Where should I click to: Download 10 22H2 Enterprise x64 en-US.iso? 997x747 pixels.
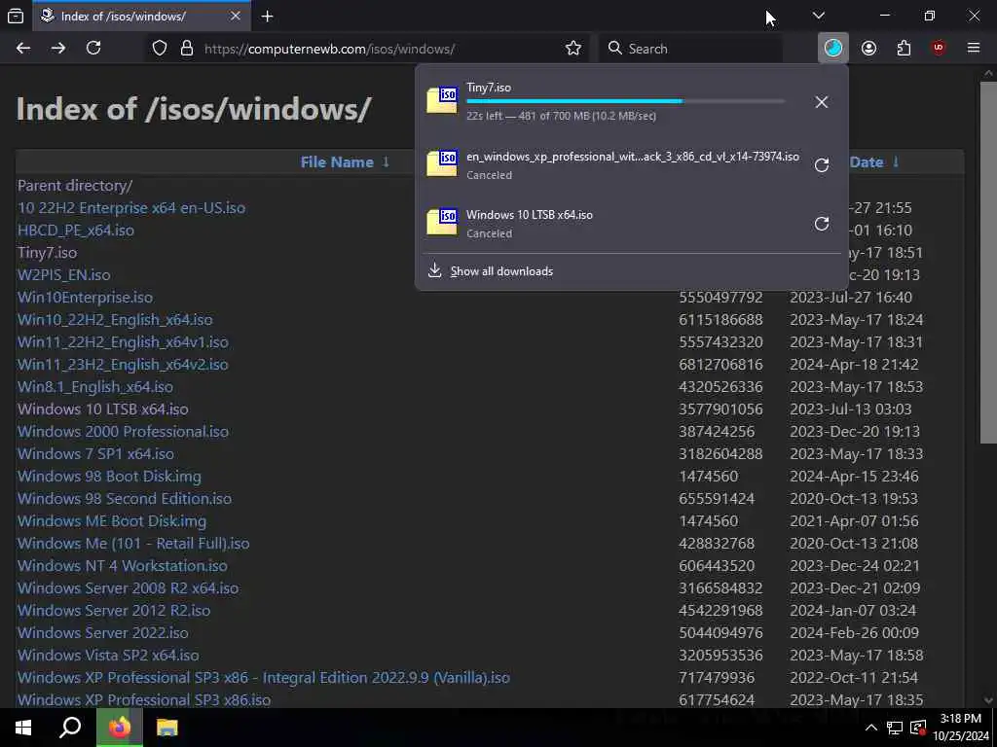pos(131,208)
